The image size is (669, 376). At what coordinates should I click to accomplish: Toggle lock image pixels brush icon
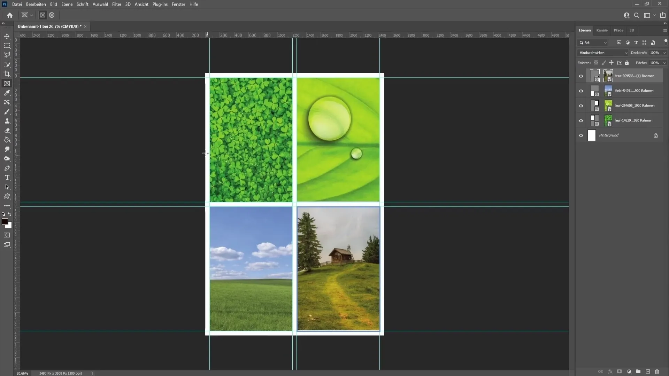point(603,63)
